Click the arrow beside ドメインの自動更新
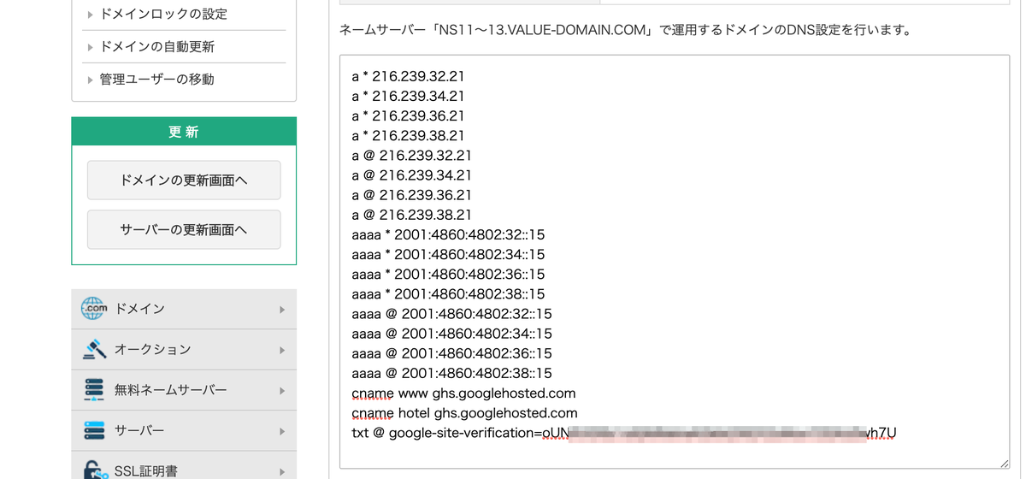 pyautogui.click(x=91, y=47)
